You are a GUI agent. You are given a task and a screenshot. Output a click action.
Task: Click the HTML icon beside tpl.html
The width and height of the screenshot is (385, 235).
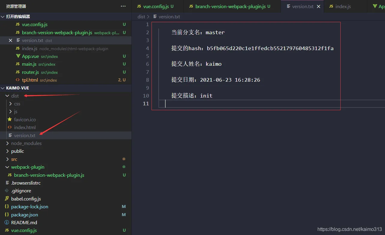tap(18, 80)
